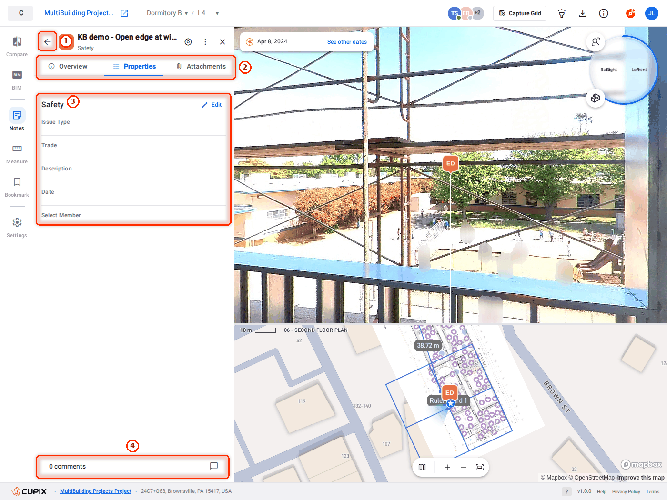667x500 pixels.
Task: Click the question mark help button
Action: click(x=566, y=491)
